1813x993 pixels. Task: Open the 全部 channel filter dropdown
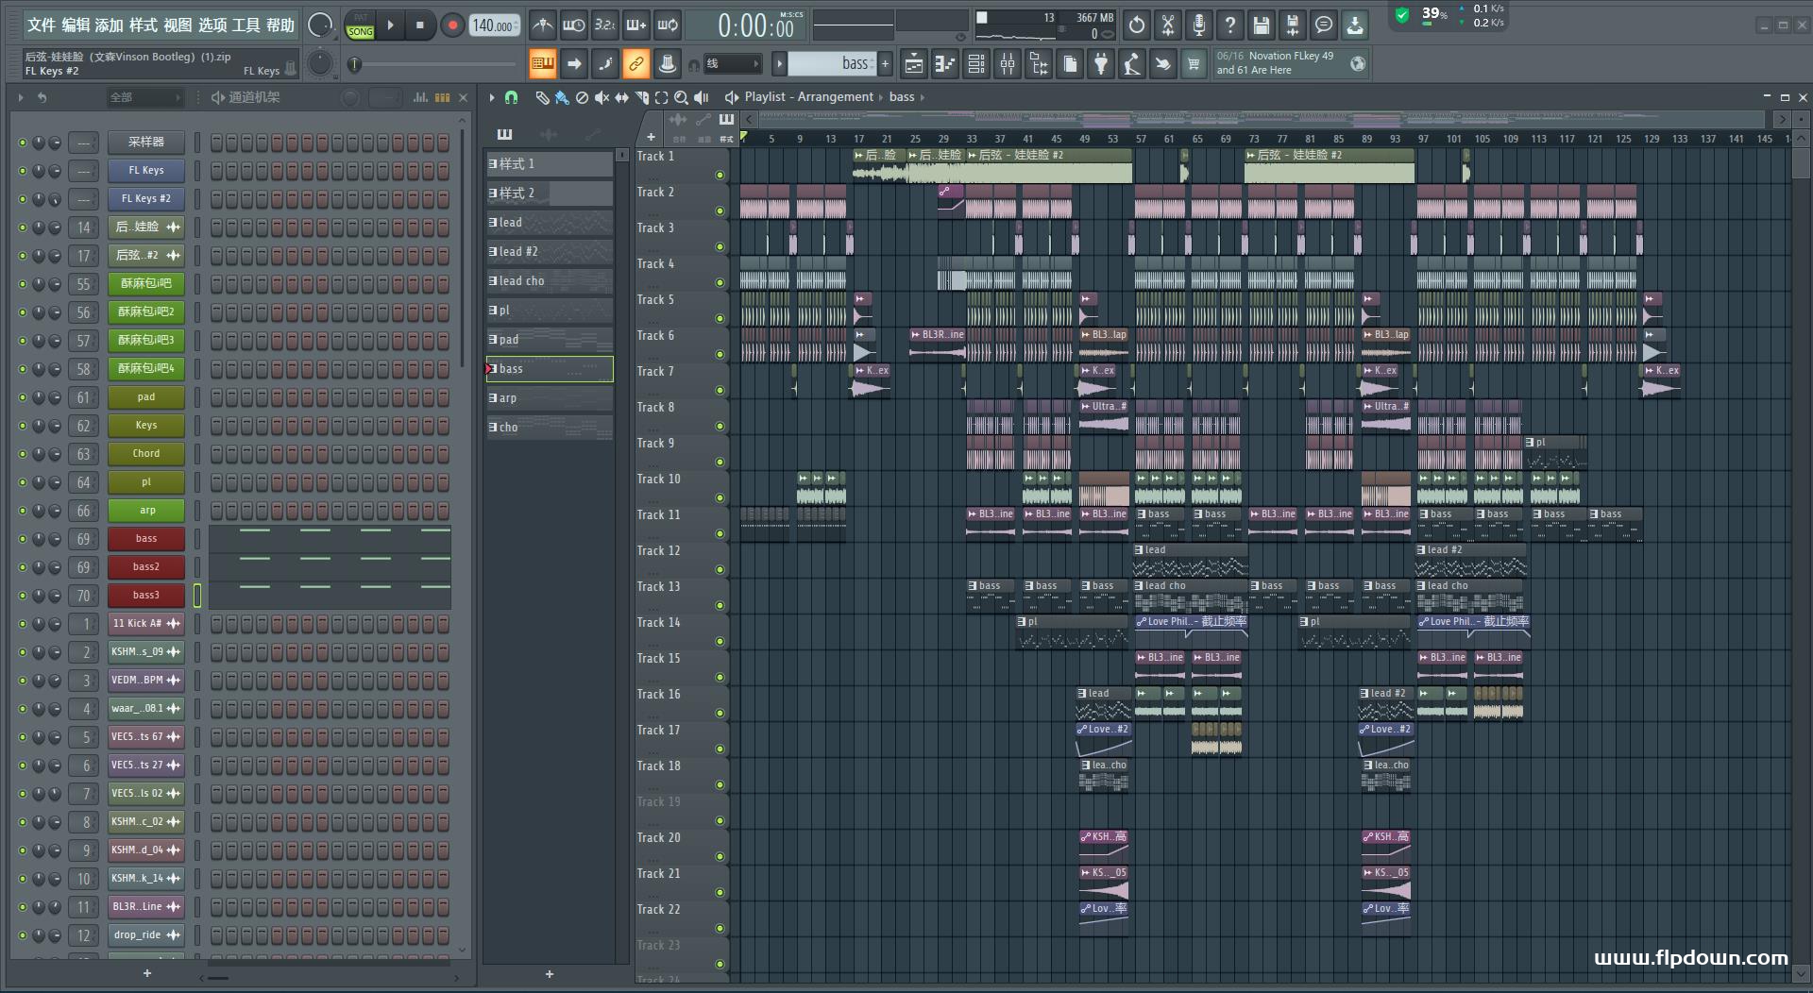point(144,97)
